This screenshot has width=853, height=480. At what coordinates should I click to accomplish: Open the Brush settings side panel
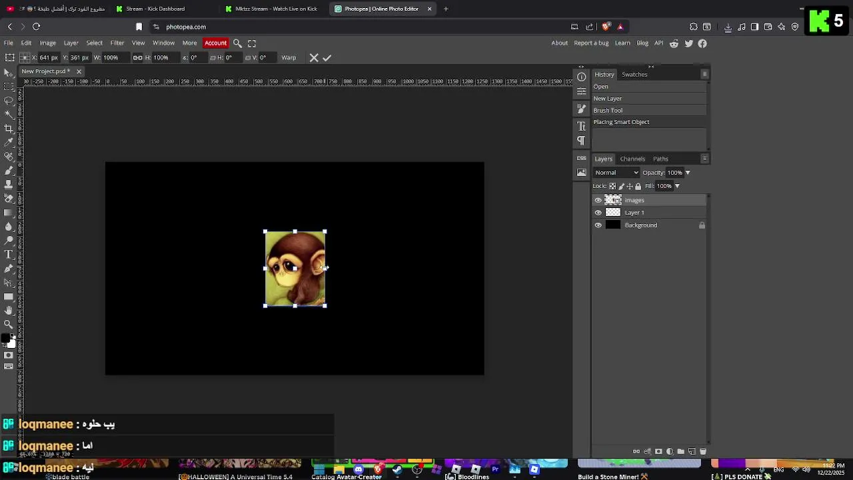(582, 109)
